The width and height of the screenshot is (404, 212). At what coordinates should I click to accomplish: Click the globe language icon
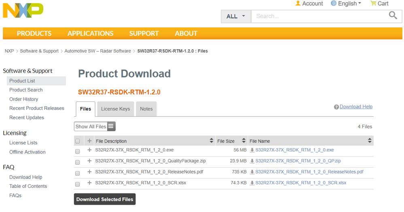(334, 3)
